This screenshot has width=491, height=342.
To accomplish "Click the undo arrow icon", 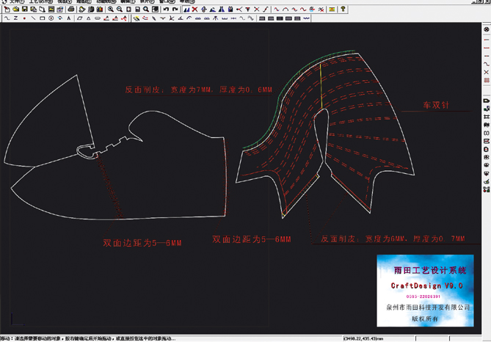I will coord(166,10).
